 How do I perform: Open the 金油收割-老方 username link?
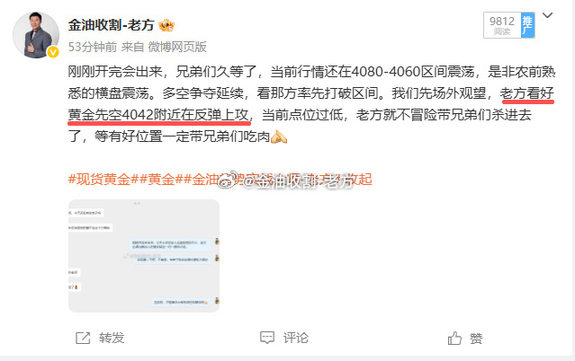tap(111, 25)
